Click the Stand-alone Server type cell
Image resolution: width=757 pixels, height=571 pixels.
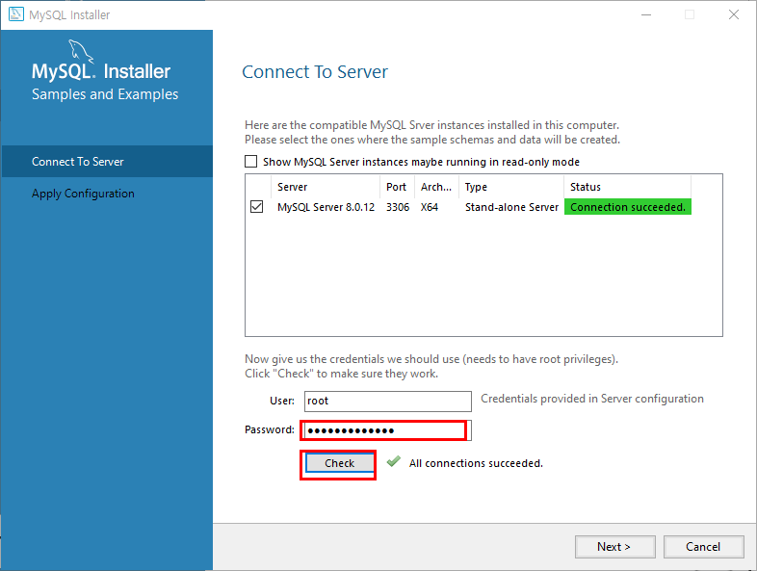point(511,207)
